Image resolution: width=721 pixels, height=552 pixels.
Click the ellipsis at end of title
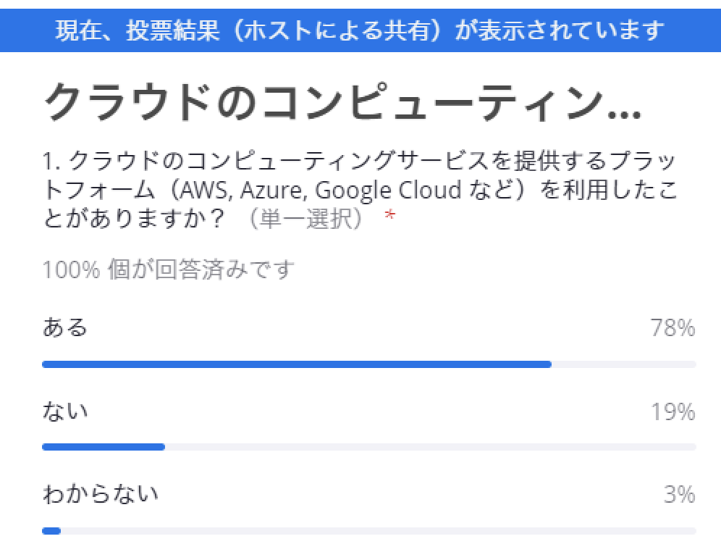point(625,115)
